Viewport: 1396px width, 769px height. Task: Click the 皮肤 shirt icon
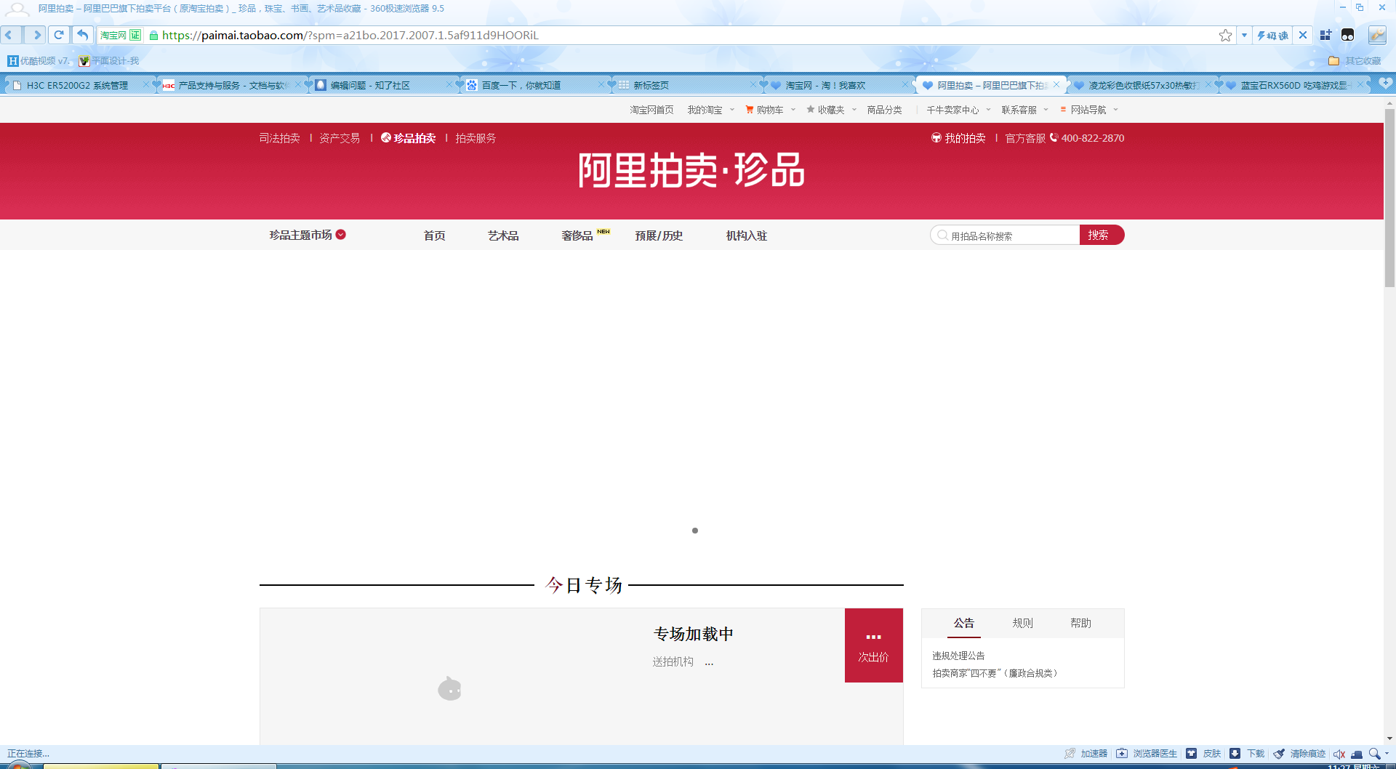1191,753
